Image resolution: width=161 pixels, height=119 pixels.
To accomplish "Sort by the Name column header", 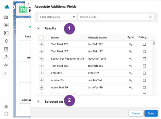I will 55,38.
